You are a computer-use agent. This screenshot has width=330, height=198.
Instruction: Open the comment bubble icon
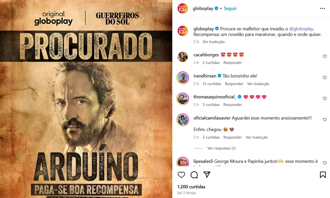pos(194,175)
